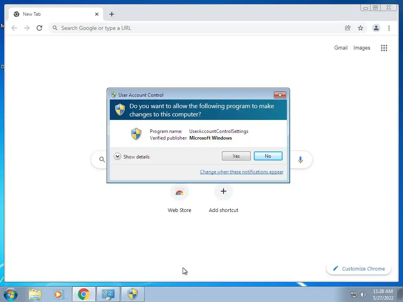Reload the page in Chrome

[39, 28]
